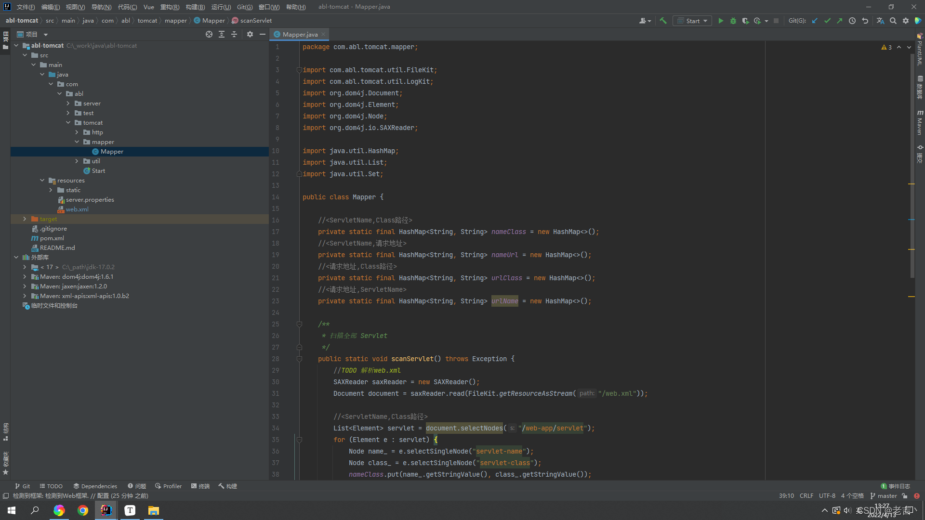Click Git update project arrow
The image size is (925, 520).
tap(815, 21)
